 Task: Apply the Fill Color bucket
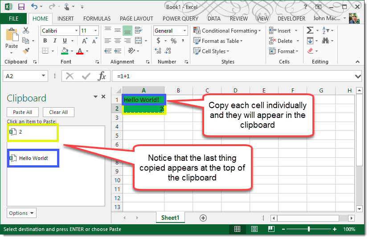click(65, 51)
